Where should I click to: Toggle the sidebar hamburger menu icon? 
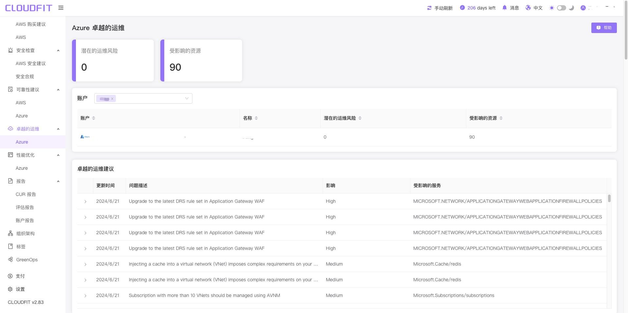pos(61,8)
